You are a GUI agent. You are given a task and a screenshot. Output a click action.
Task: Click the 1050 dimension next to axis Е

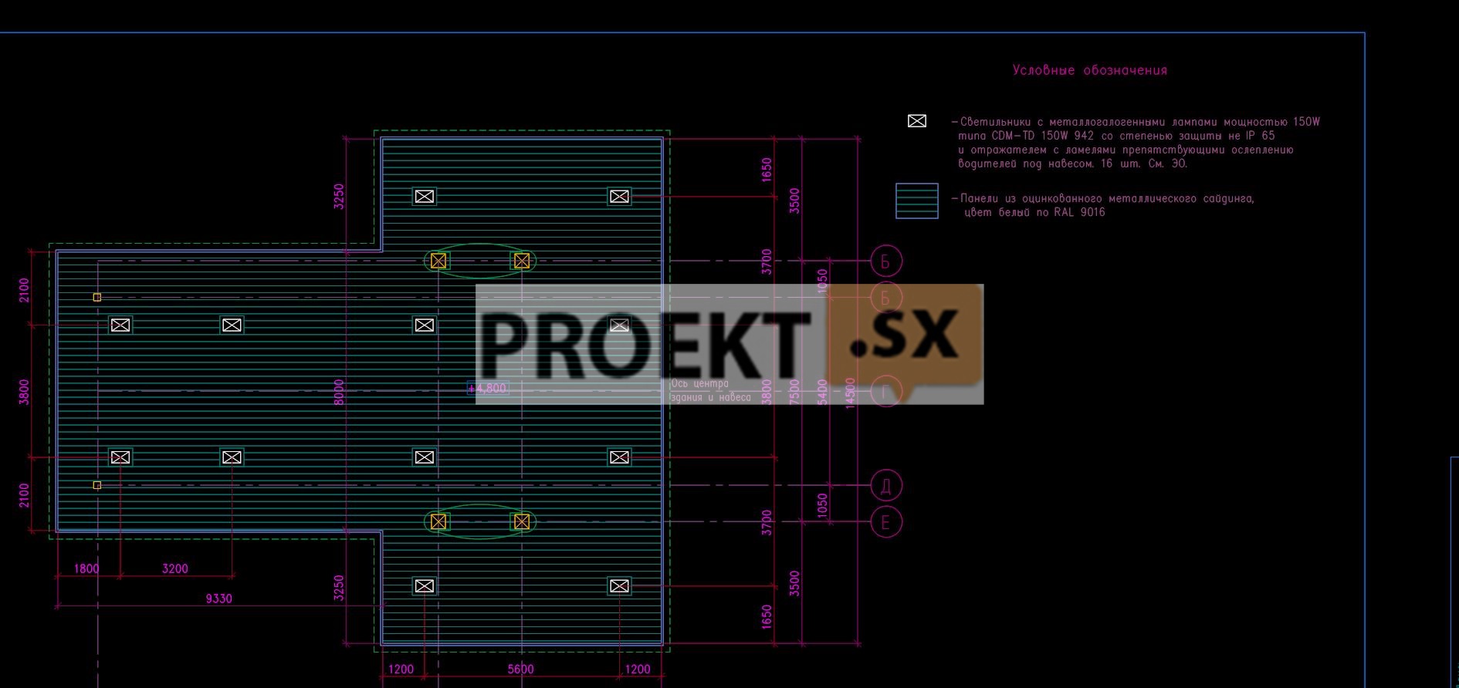point(822,505)
